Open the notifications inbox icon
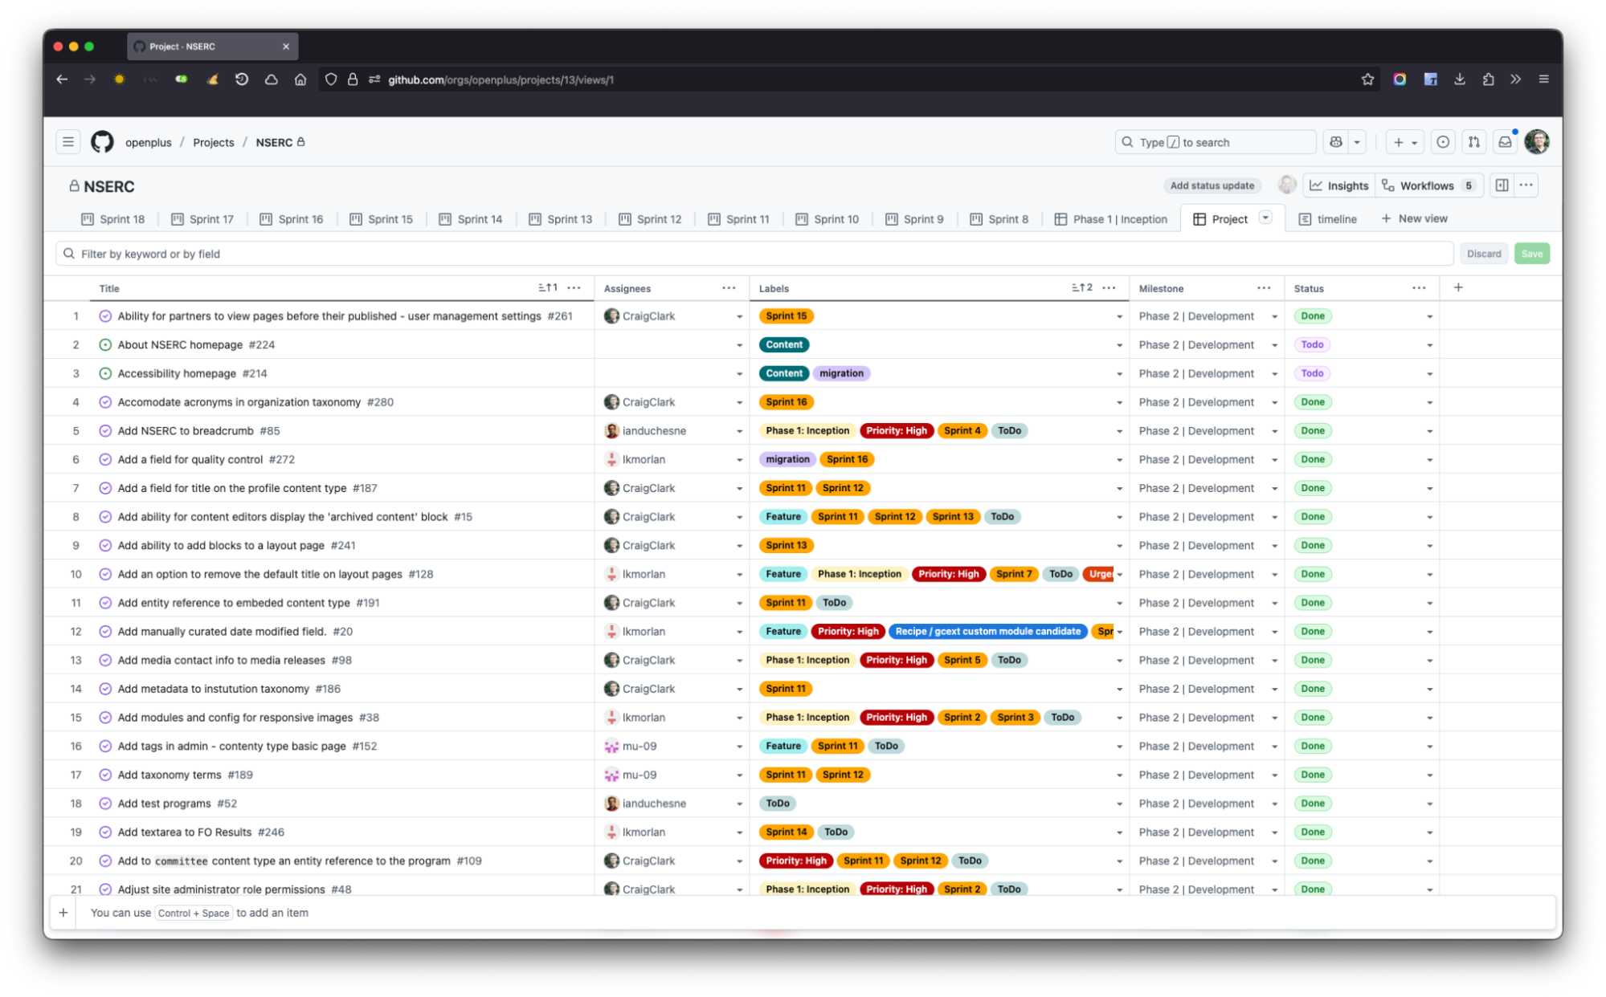The width and height of the screenshot is (1606, 997). pos(1504,141)
